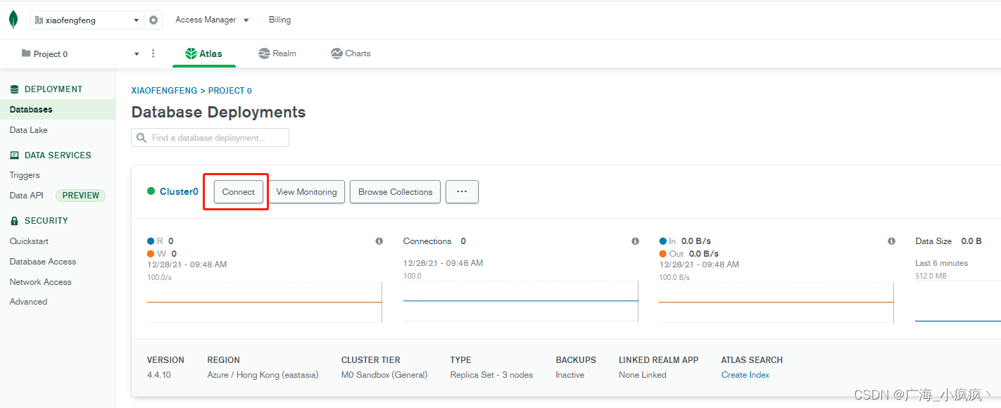Open the cluster ellipsis more-options button
The width and height of the screenshot is (1001, 408).
tap(462, 192)
